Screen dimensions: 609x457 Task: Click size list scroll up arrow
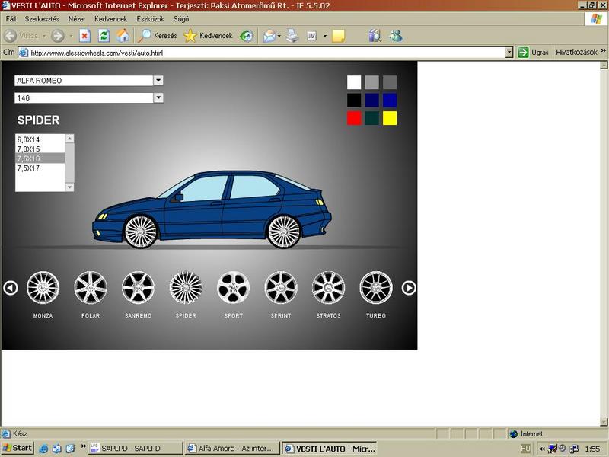tap(69, 139)
